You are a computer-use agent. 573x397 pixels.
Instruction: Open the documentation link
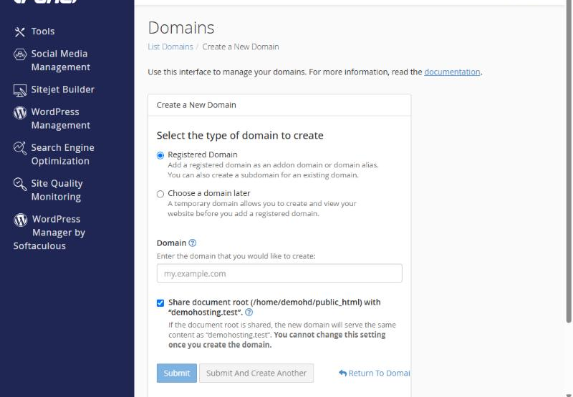click(x=452, y=72)
